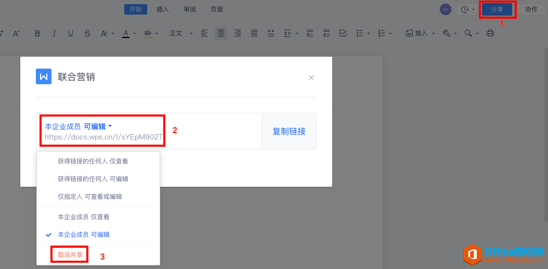Justify the text alignment
Image resolution: width=548 pixels, height=269 pixels.
pyautogui.click(x=254, y=33)
